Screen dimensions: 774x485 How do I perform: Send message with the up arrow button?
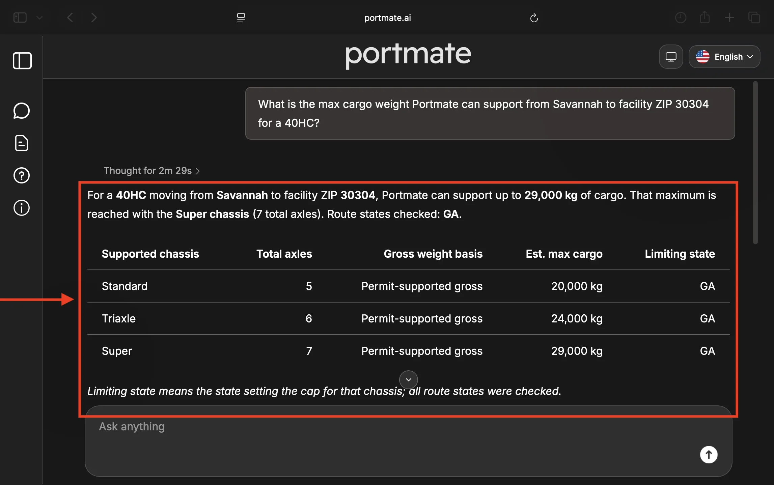(x=709, y=455)
